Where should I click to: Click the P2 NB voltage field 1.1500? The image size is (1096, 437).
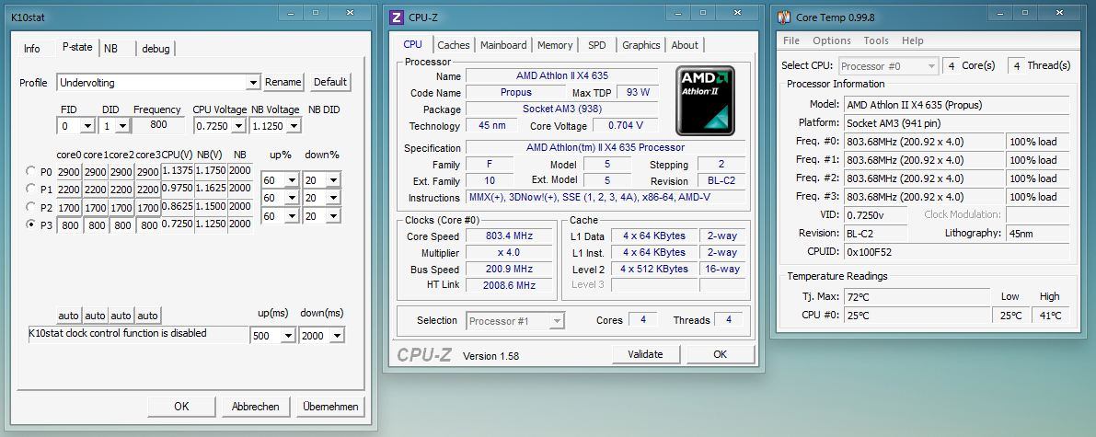point(211,207)
